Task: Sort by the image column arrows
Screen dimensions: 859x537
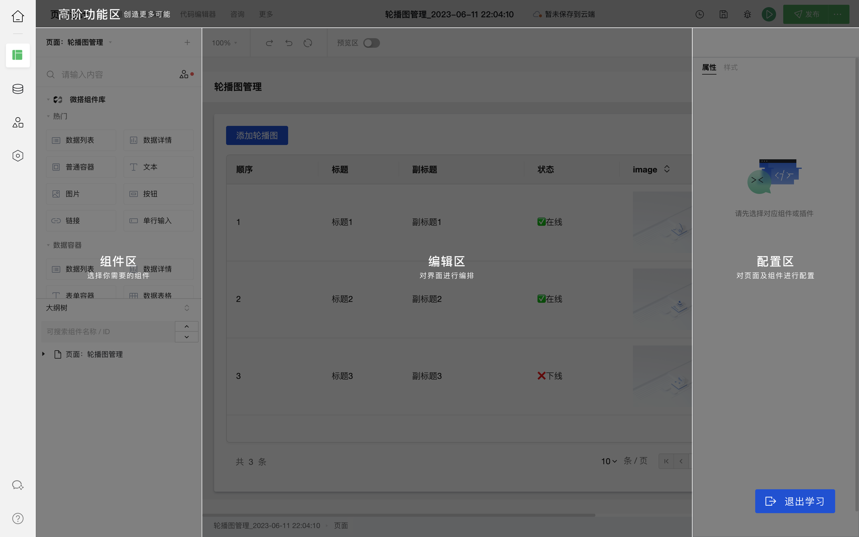Action: (667, 169)
